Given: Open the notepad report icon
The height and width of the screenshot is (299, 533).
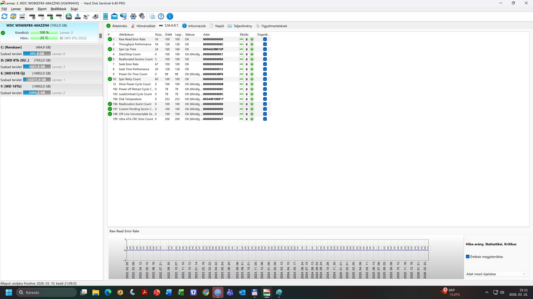Looking at the screenshot, I should (105, 17).
